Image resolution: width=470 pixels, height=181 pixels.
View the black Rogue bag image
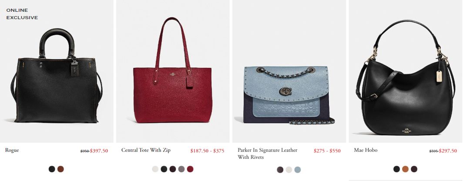point(57,76)
